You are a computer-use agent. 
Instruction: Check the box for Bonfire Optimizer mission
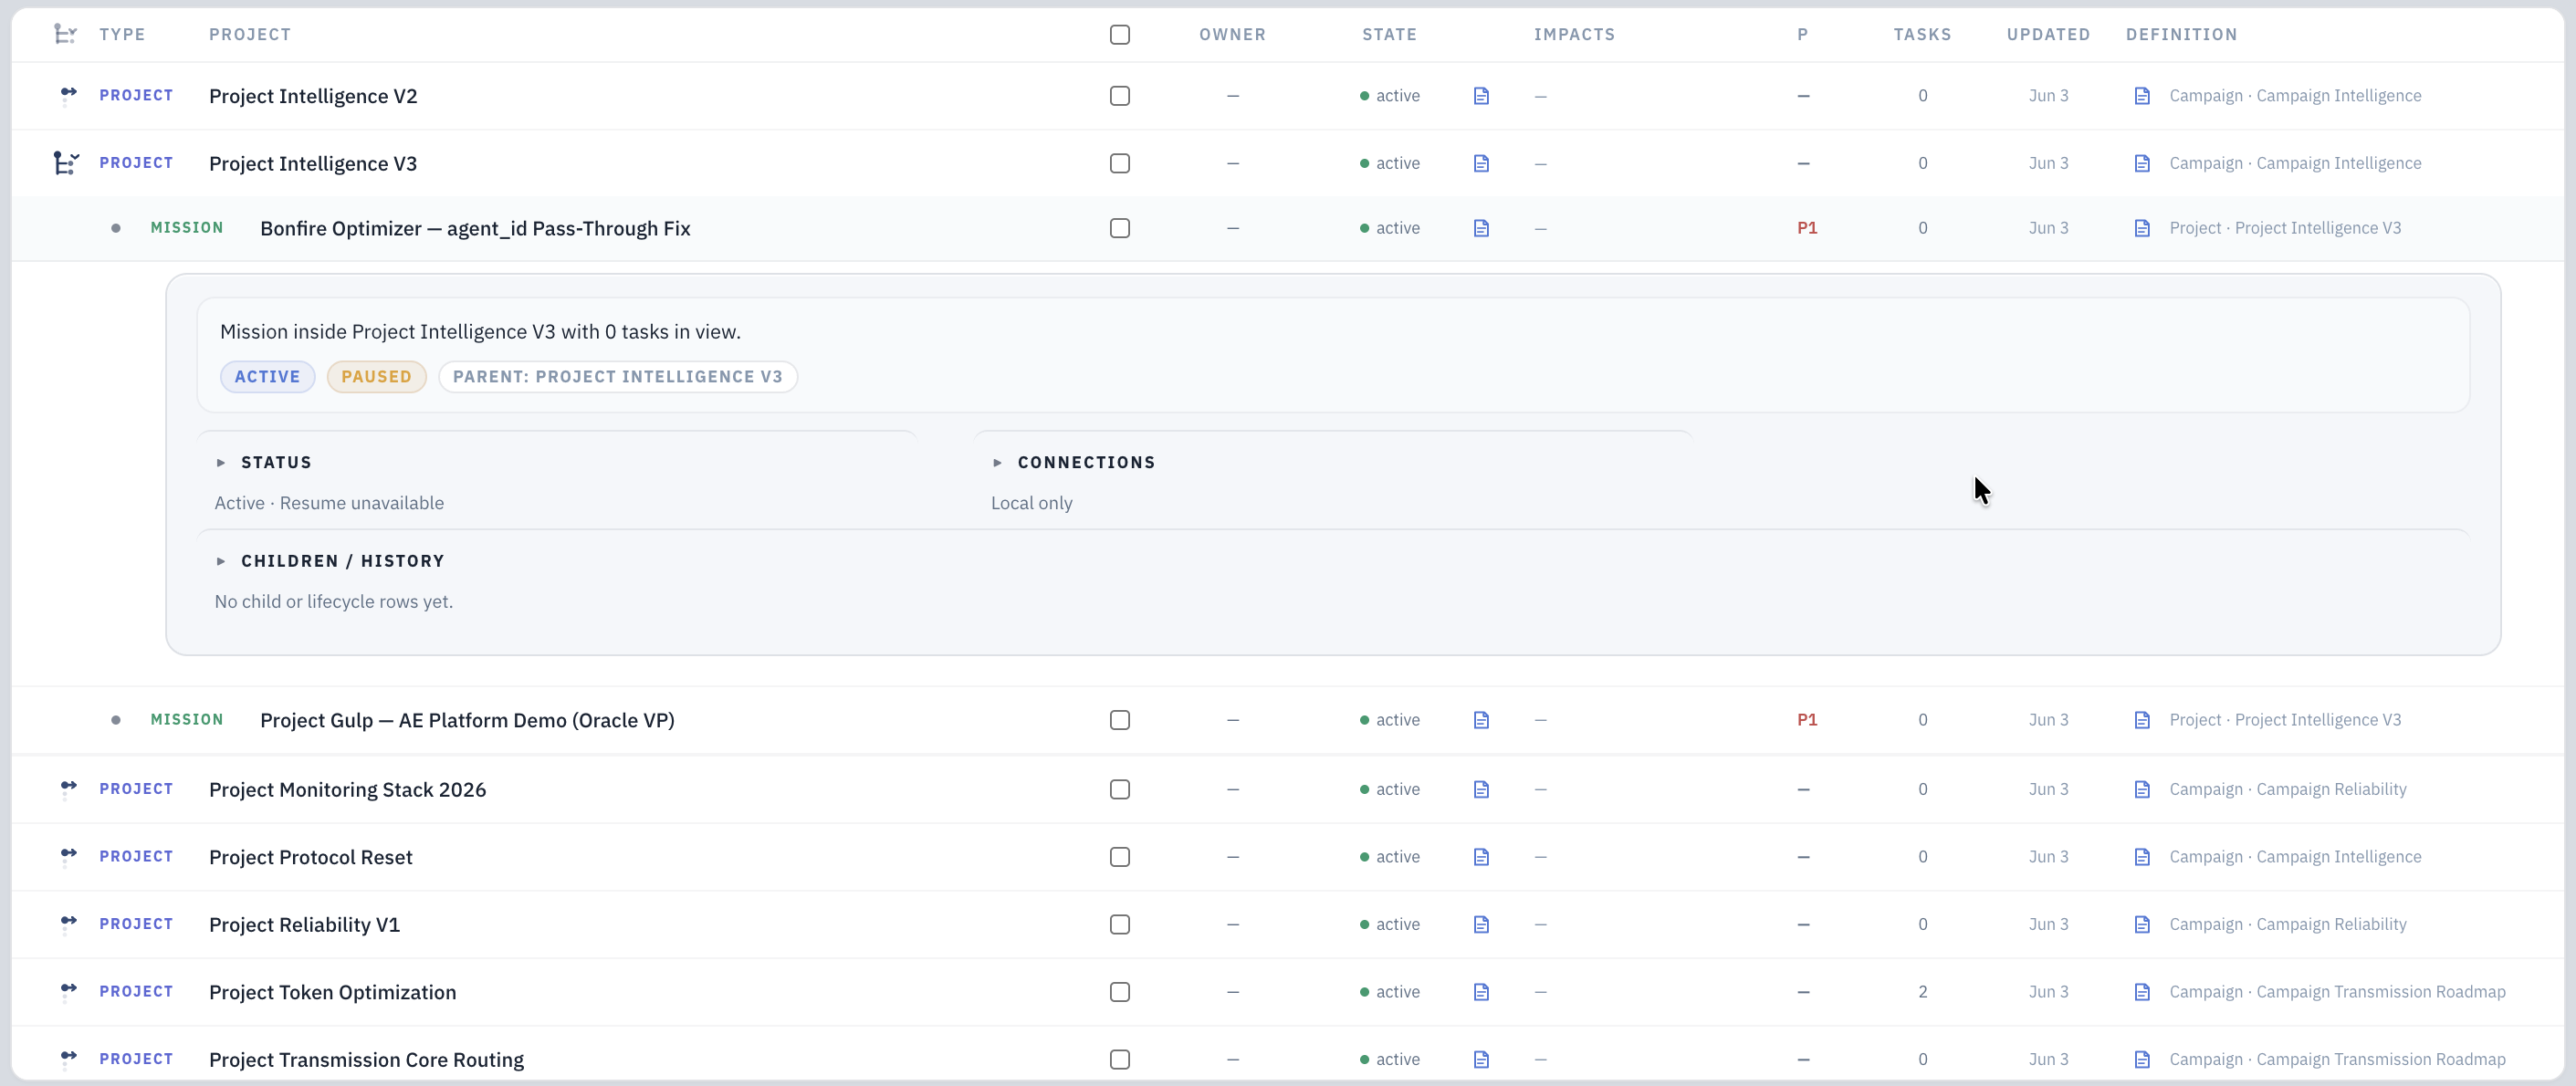pyautogui.click(x=1120, y=228)
